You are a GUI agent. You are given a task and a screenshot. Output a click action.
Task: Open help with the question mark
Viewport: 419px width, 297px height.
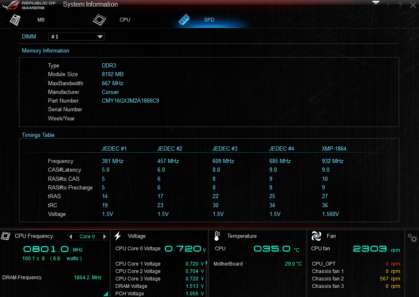400,5
